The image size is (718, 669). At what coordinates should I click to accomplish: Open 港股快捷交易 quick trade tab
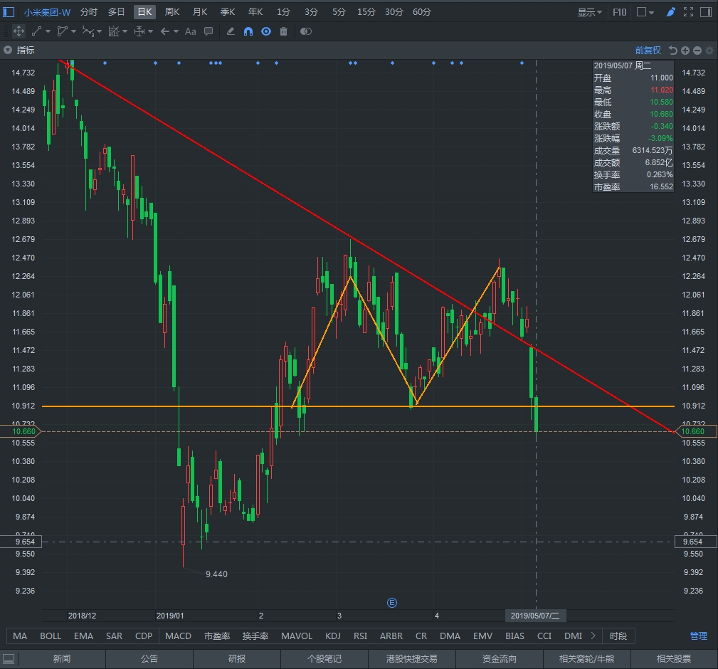pos(412,658)
